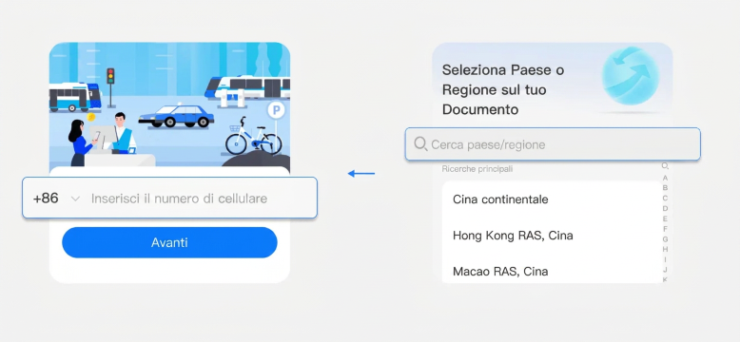Screen dimensions: 740x342
Task: Click the Seleziona Paese o Regione heading
Action: coord(502,89)
